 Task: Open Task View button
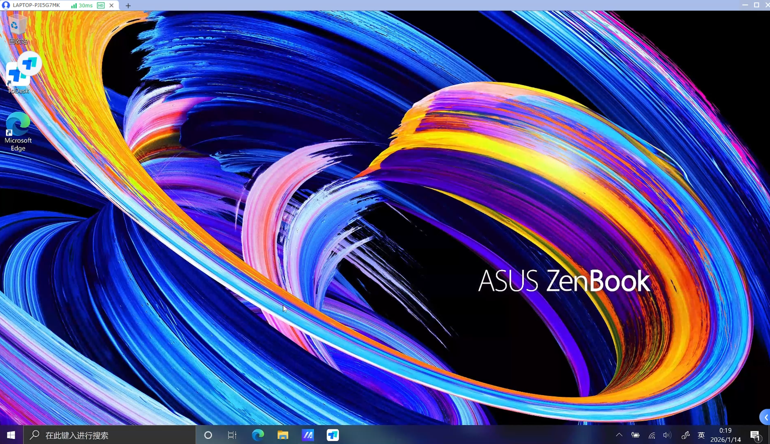[232, 435]
